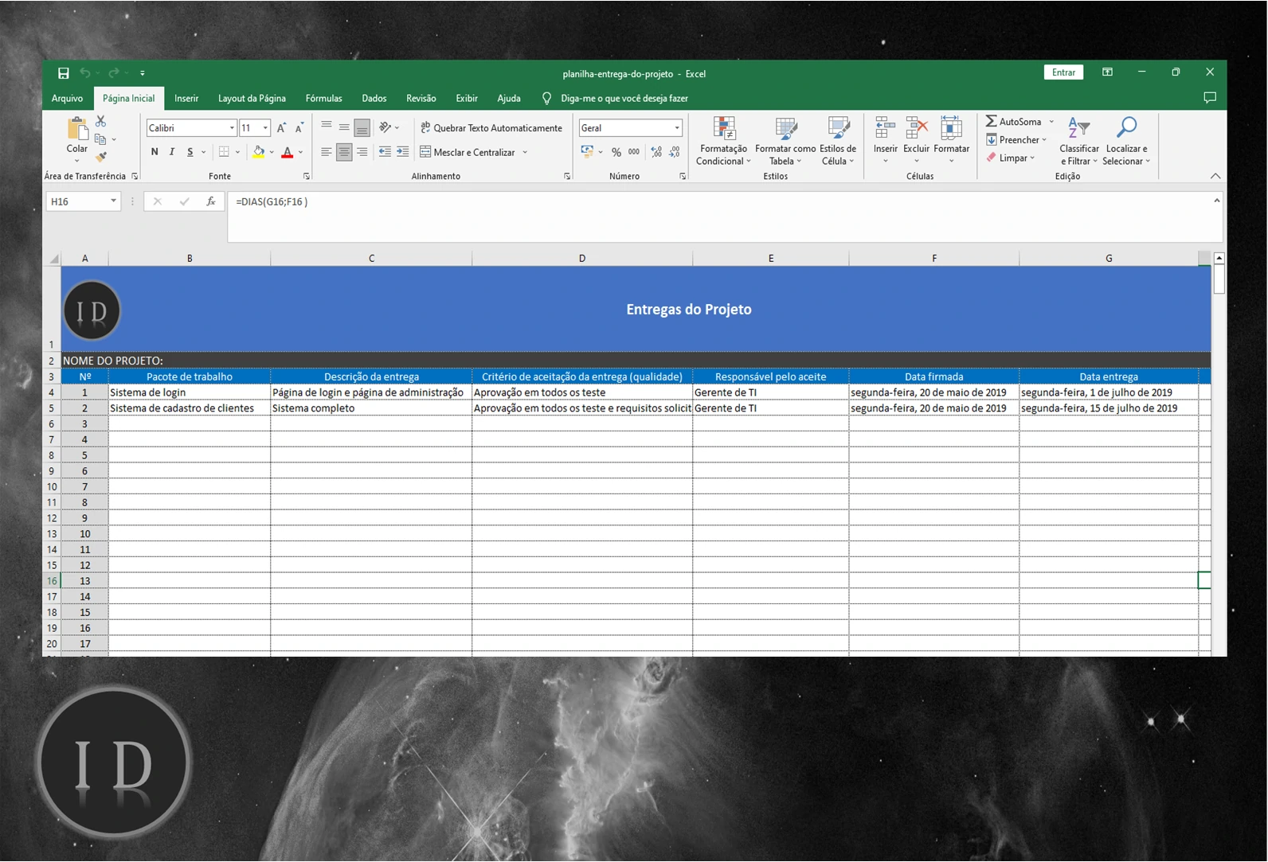
Task: Click the Insert Function fx icon
Action: pos(211,202)
